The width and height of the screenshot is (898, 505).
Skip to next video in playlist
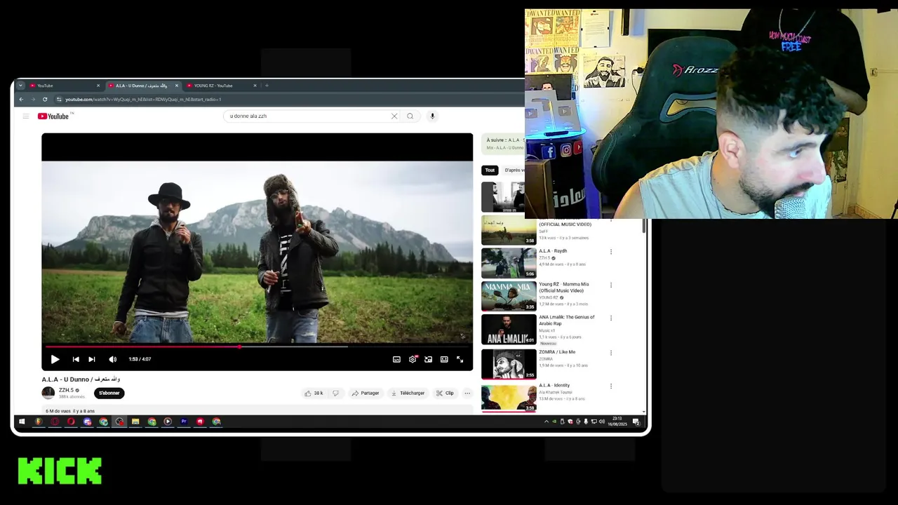pyautogui.click(x=92, y=359)
